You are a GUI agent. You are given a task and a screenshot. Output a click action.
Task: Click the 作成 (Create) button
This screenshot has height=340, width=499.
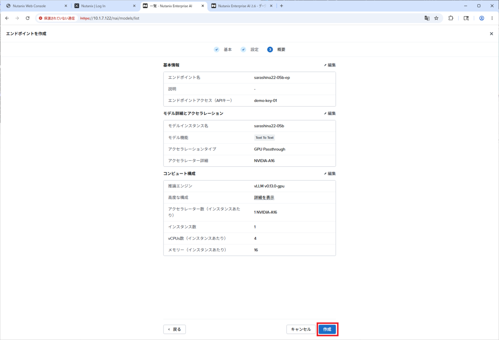tap(327, 329)
